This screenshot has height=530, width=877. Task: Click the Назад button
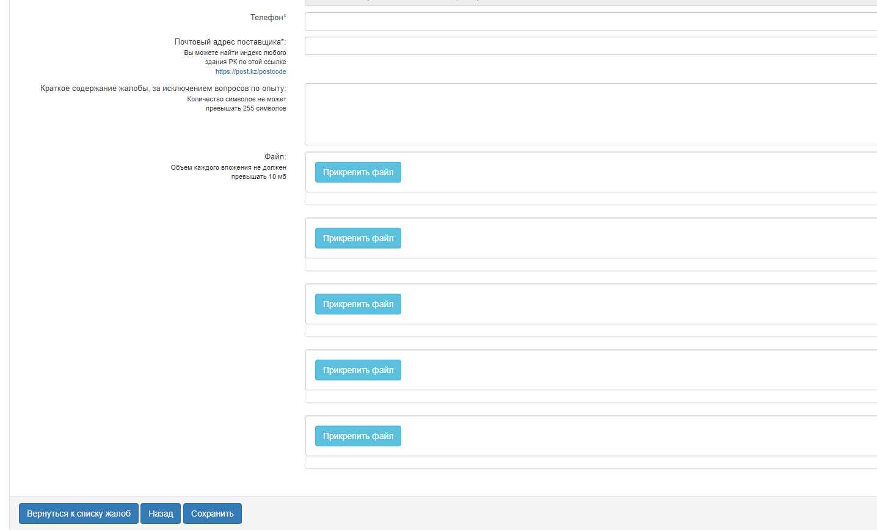(x=161, y=514)
